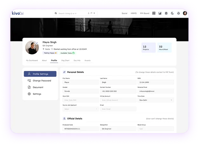Open the 12 Projects card
Viewport: 199px width, 145px height.
coord(149,48)
